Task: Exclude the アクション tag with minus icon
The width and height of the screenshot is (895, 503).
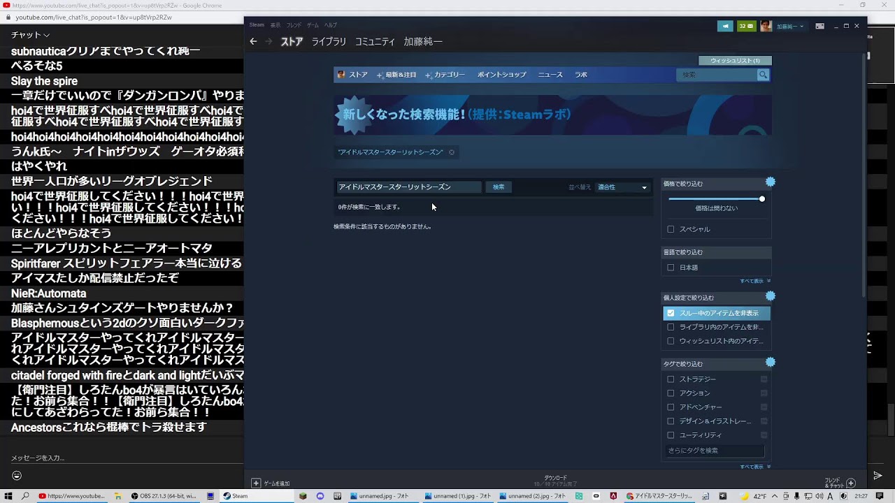Action: (x=764, y=393)
